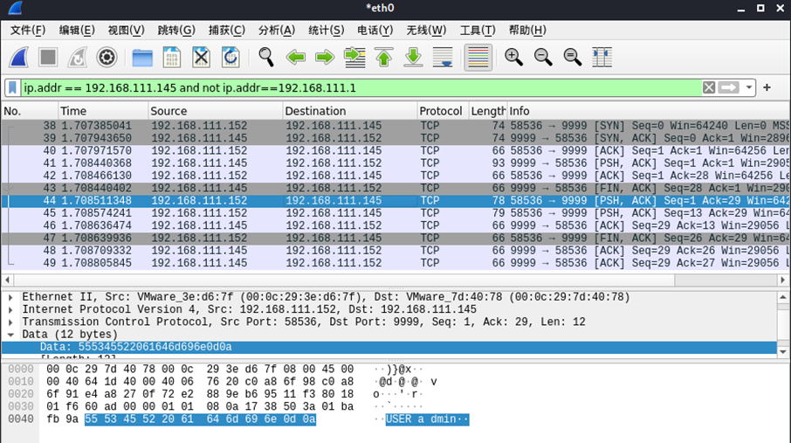Click the packet list horizontal scrollbar thumb

[344, 280]
